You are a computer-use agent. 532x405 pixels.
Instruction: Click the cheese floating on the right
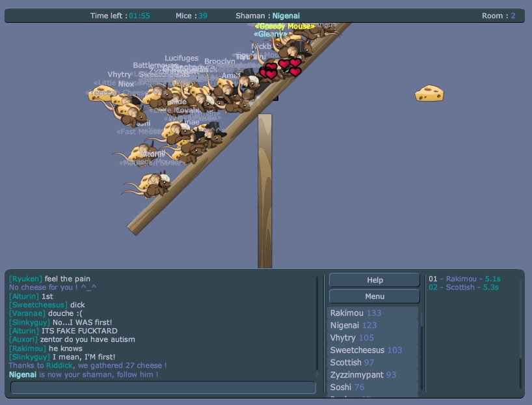tap(429, 93)
